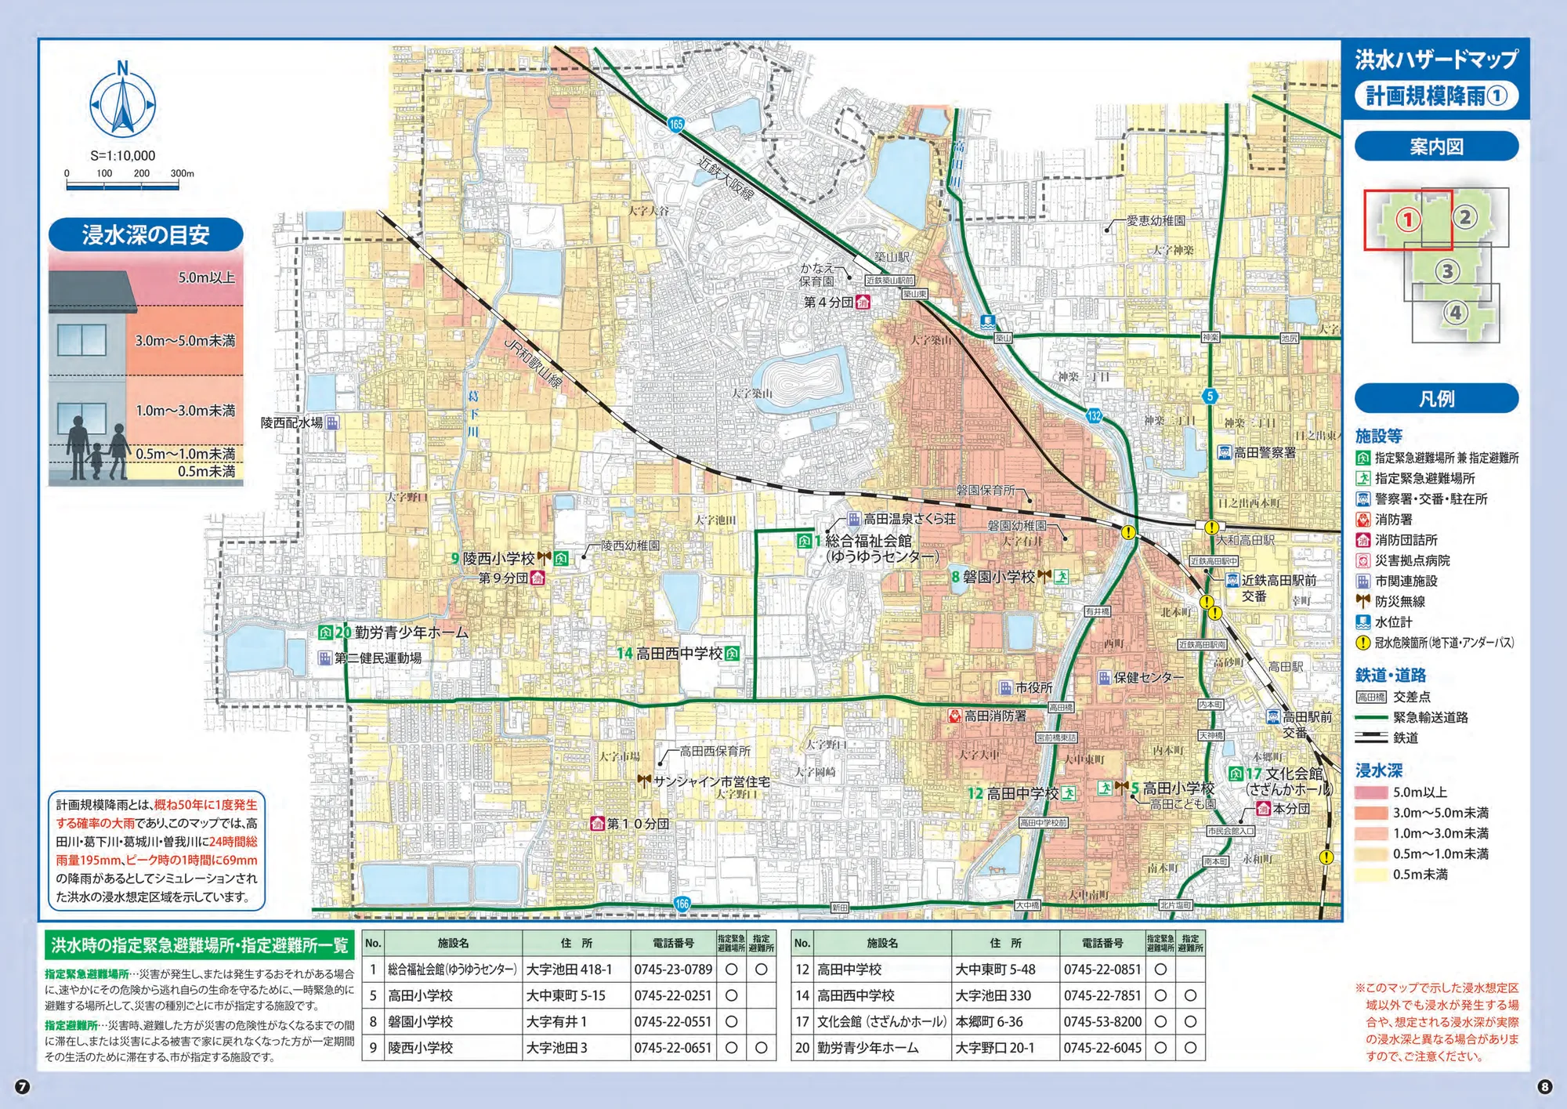Click the 近鉄大阪線 railway label
Viewport: 1567px width, 1109px height.
(726, 178)
